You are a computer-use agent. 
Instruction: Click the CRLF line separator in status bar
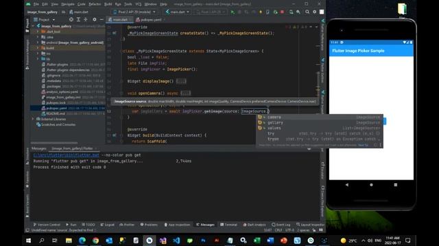tap(278, 230)
